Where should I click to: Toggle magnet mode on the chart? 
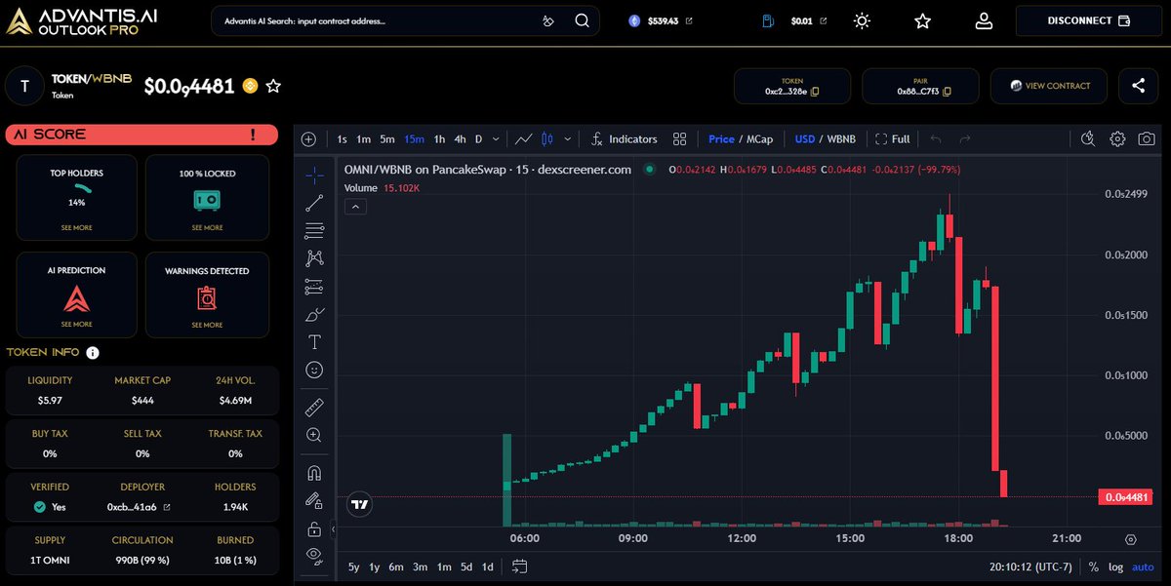[314, 473]
